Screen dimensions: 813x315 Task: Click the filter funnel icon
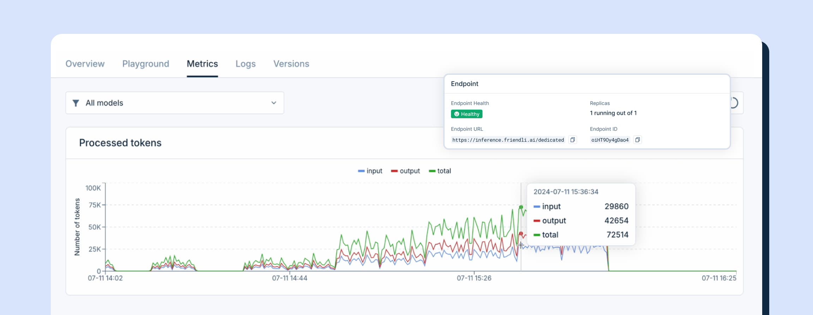76,103
